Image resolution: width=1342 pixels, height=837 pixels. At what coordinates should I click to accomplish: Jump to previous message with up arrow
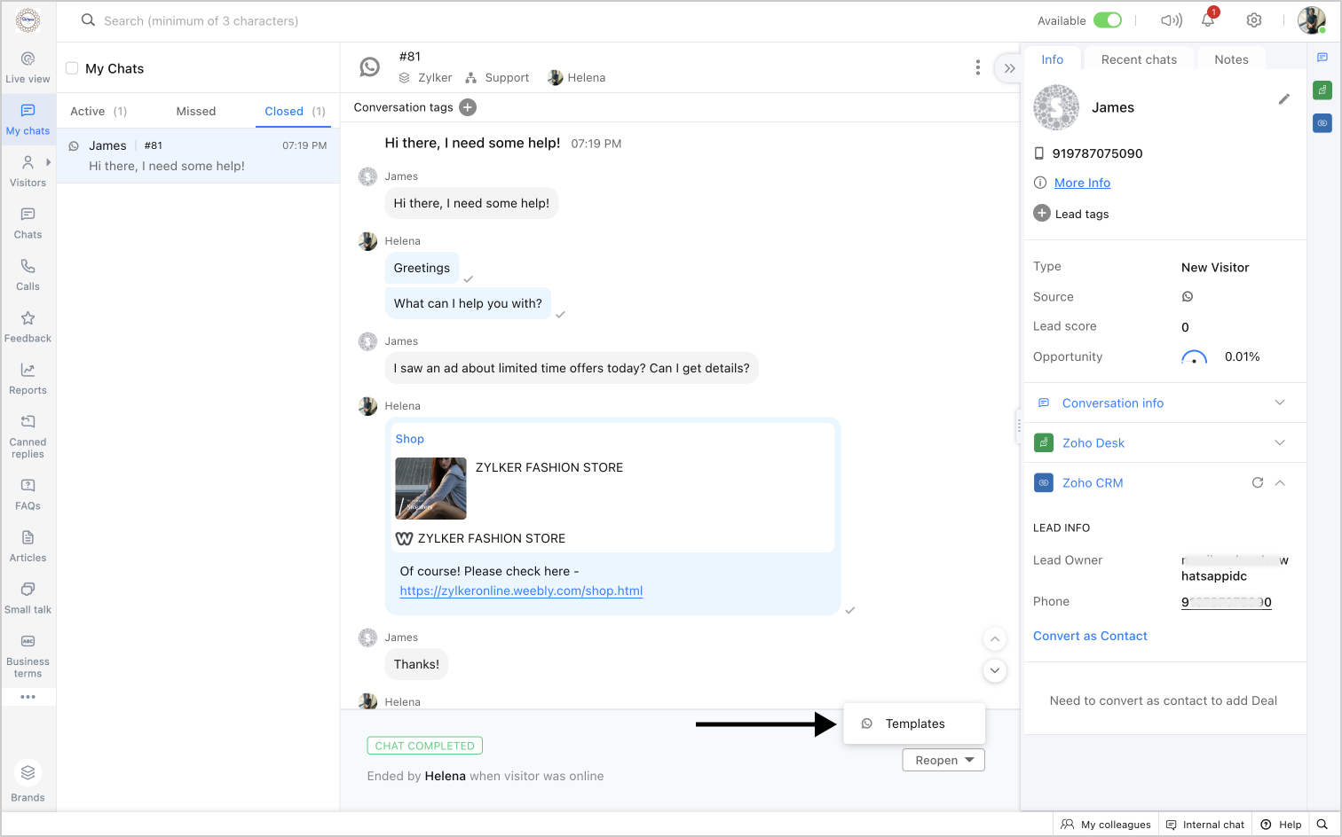click(x=995, y=639)
